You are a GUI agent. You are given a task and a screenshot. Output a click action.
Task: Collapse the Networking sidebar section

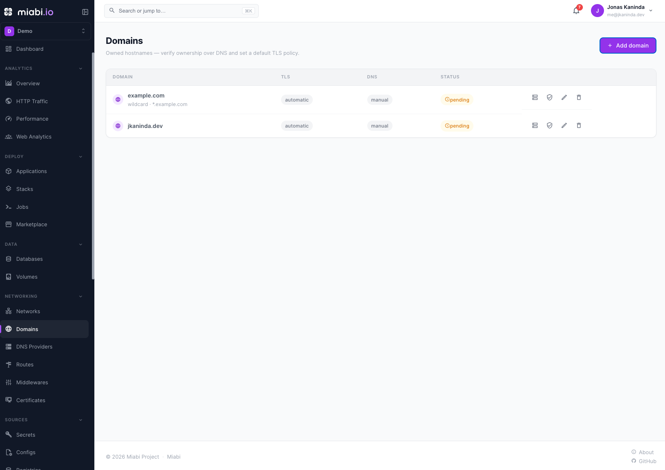pyautogui.click(x=81, y=297)
